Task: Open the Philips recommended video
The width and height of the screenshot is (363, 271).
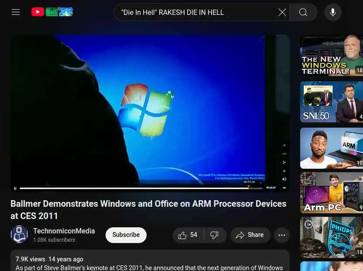Action: [332, 237]
